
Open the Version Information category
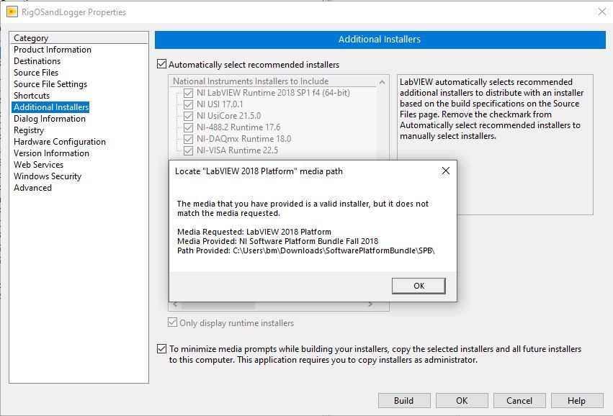click(x=51, y=153)
